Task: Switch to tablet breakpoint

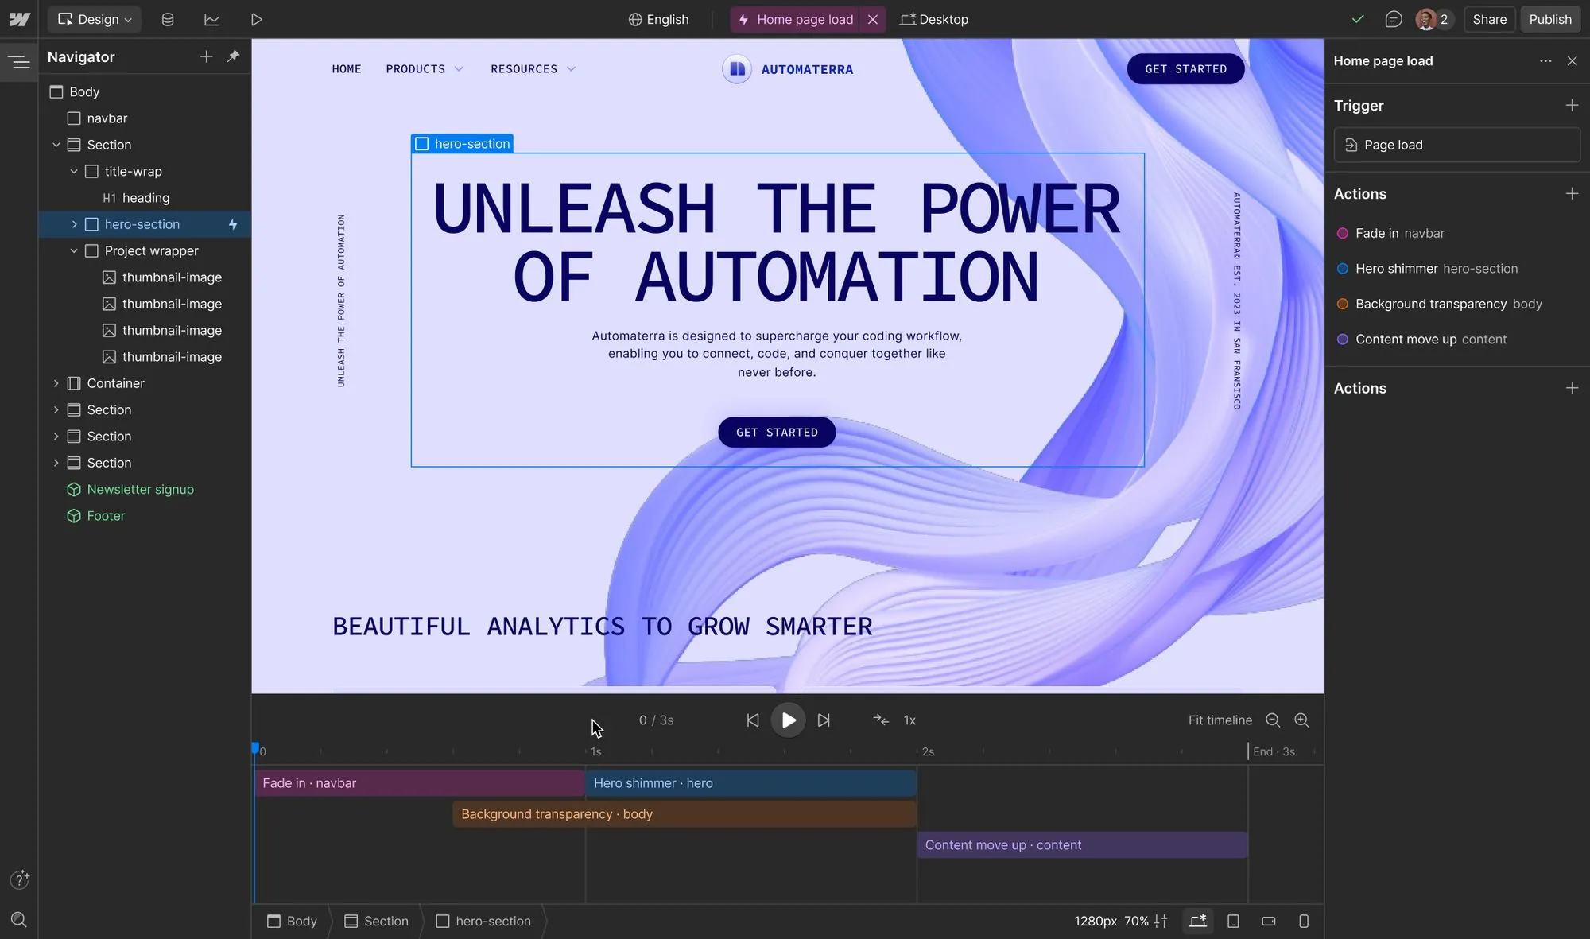Action: [1234, 921]
